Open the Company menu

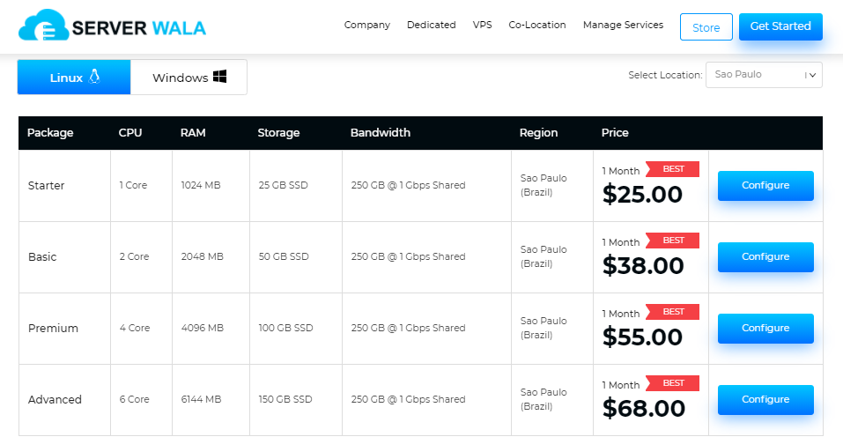(x=366, y=26)
